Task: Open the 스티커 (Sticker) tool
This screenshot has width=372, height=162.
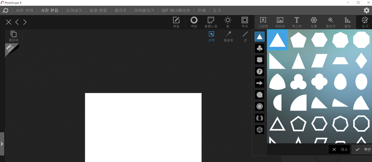Action: point(263,22)
